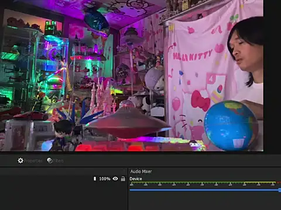The image size is (281, 210).
Task: Click the Filters text label
Action: coord(58,161)
